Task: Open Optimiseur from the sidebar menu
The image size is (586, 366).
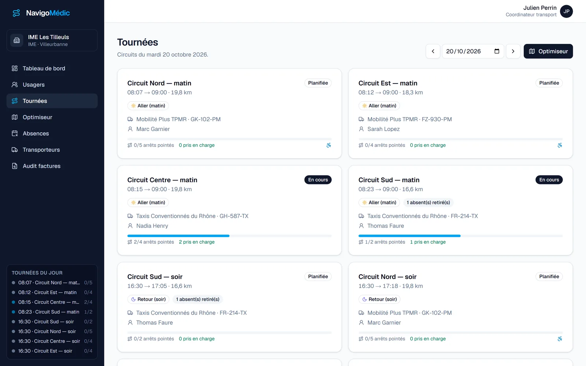Action: click(x=52, y=117)
